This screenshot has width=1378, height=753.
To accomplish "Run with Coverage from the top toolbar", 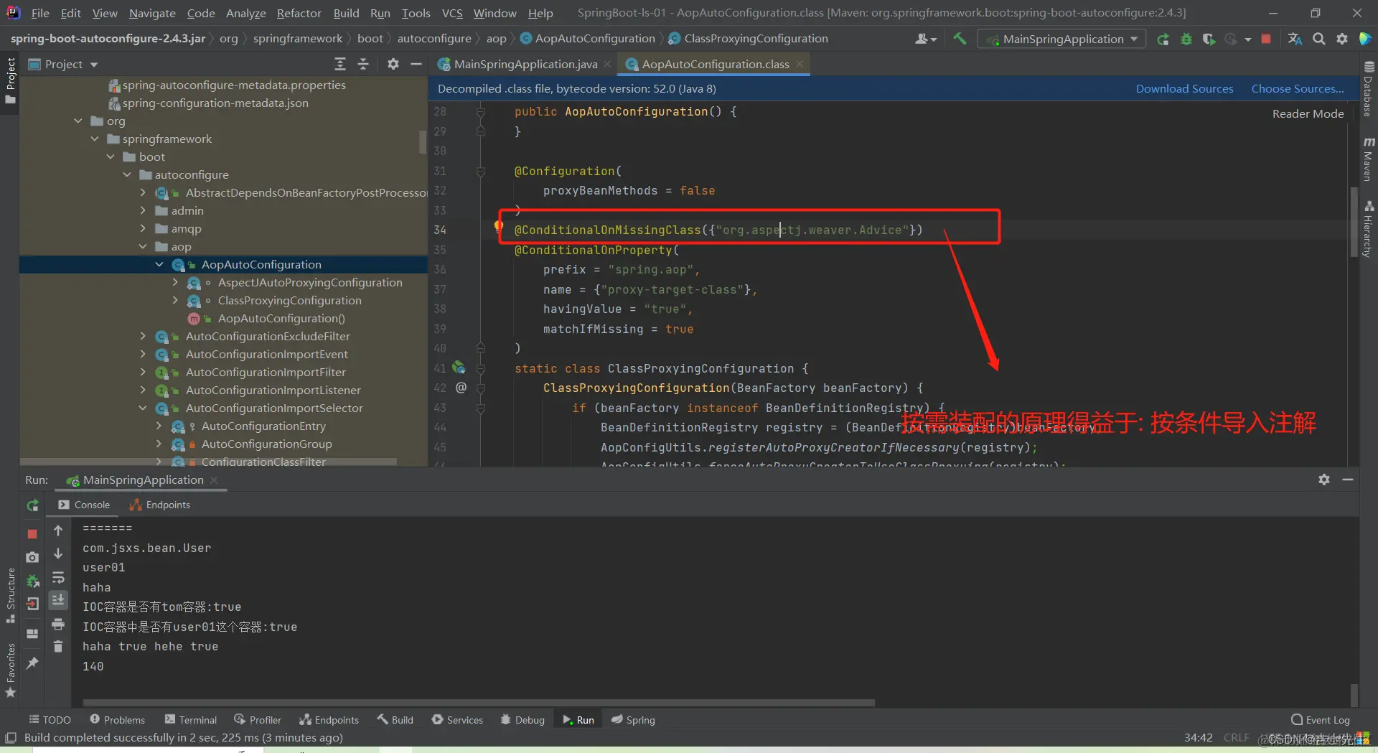I will [x=1209, y=39].
